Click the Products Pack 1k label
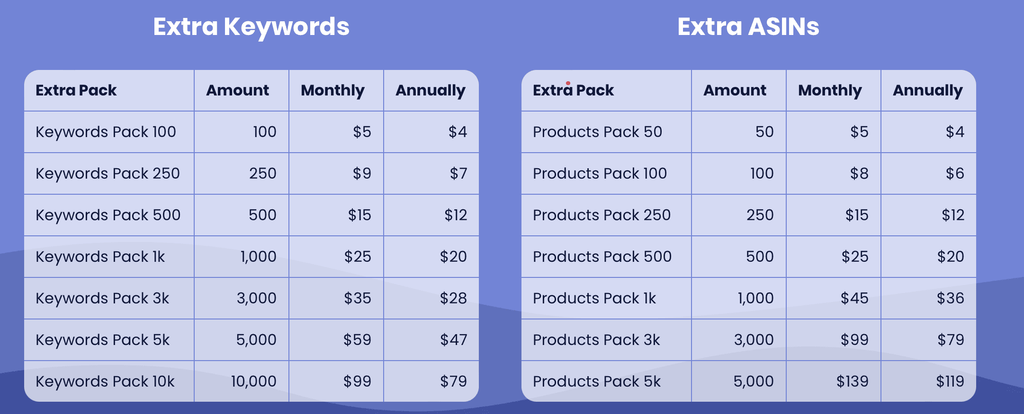 (x=594, y=298)
